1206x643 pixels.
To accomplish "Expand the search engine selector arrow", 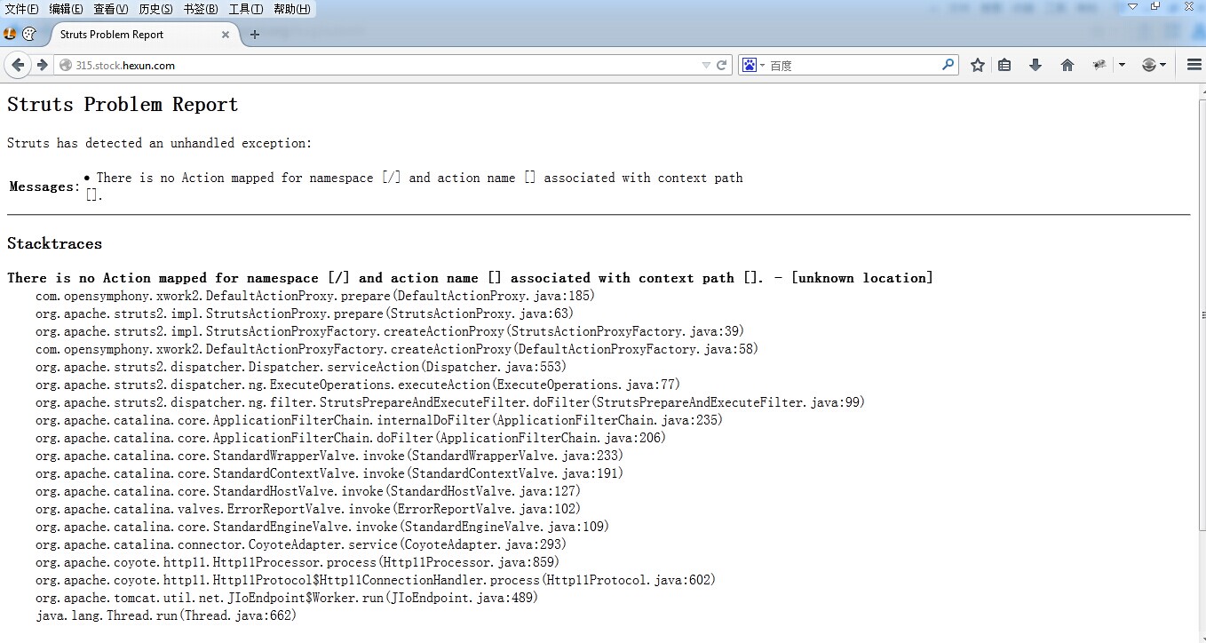I will pyautogui.click(x=762, y=66).
